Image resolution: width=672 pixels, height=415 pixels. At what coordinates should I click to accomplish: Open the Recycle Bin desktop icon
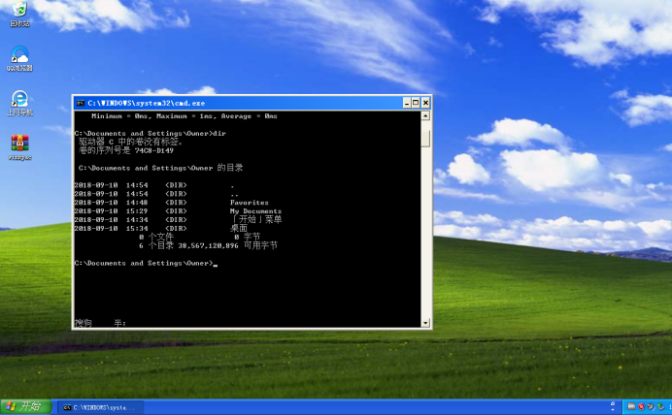point(19,14)
